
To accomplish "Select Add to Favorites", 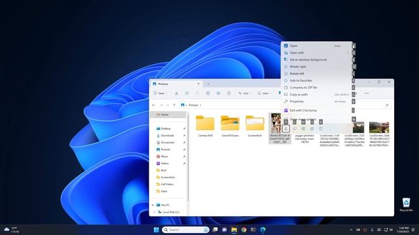I will coord(317,80).
